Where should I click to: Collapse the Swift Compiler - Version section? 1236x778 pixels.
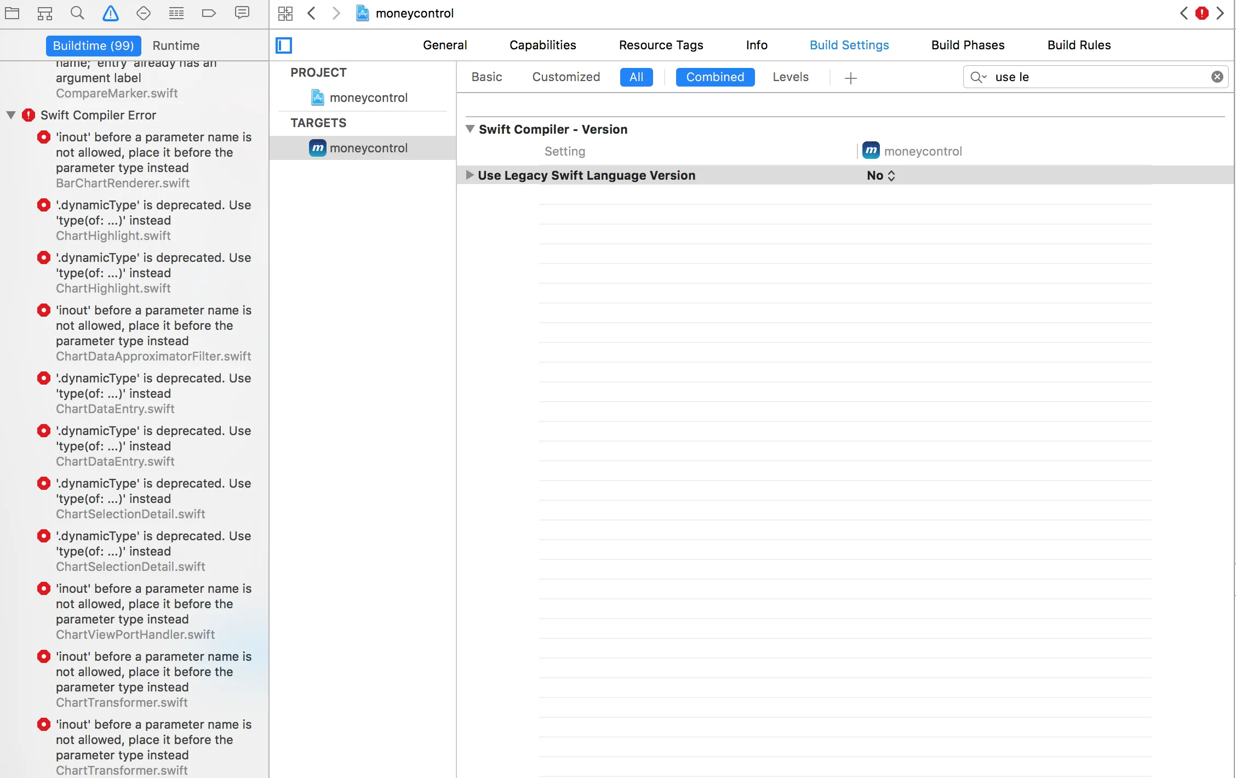470,129
